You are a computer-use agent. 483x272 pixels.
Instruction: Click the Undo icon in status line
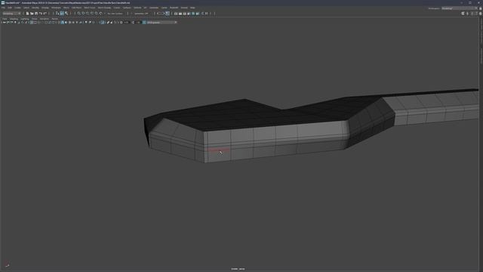tap(40, 14)
